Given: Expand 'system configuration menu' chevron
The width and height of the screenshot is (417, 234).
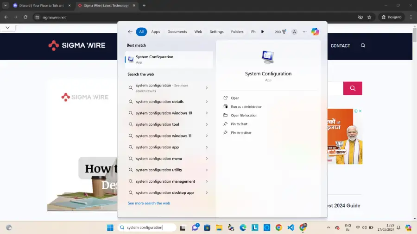Looking at the screenshot, I should point(207,159).
